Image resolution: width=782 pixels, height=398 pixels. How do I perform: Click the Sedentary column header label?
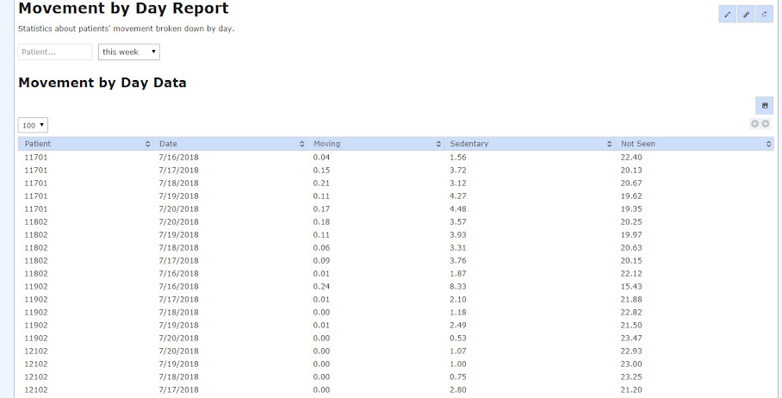(469, 144)
